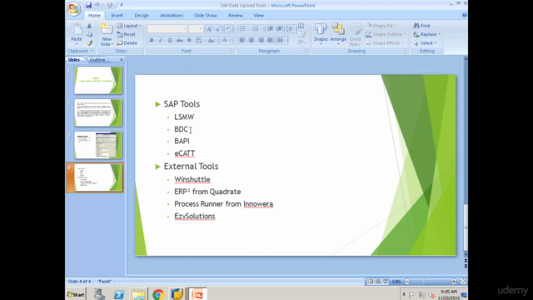Align text to the left

pos(242,40)
